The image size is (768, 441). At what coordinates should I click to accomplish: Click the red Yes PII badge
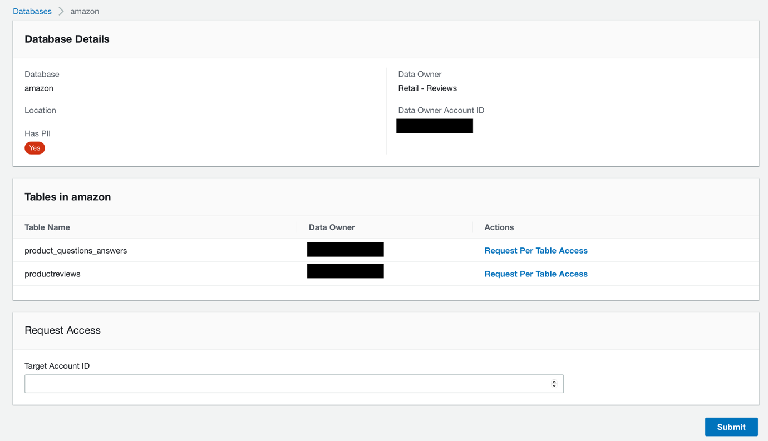tap(35, 148)
